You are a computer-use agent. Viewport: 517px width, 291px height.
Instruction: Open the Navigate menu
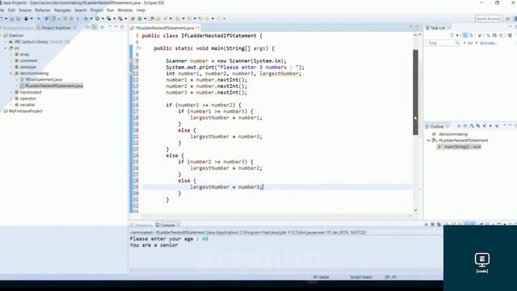click(62, 11)
